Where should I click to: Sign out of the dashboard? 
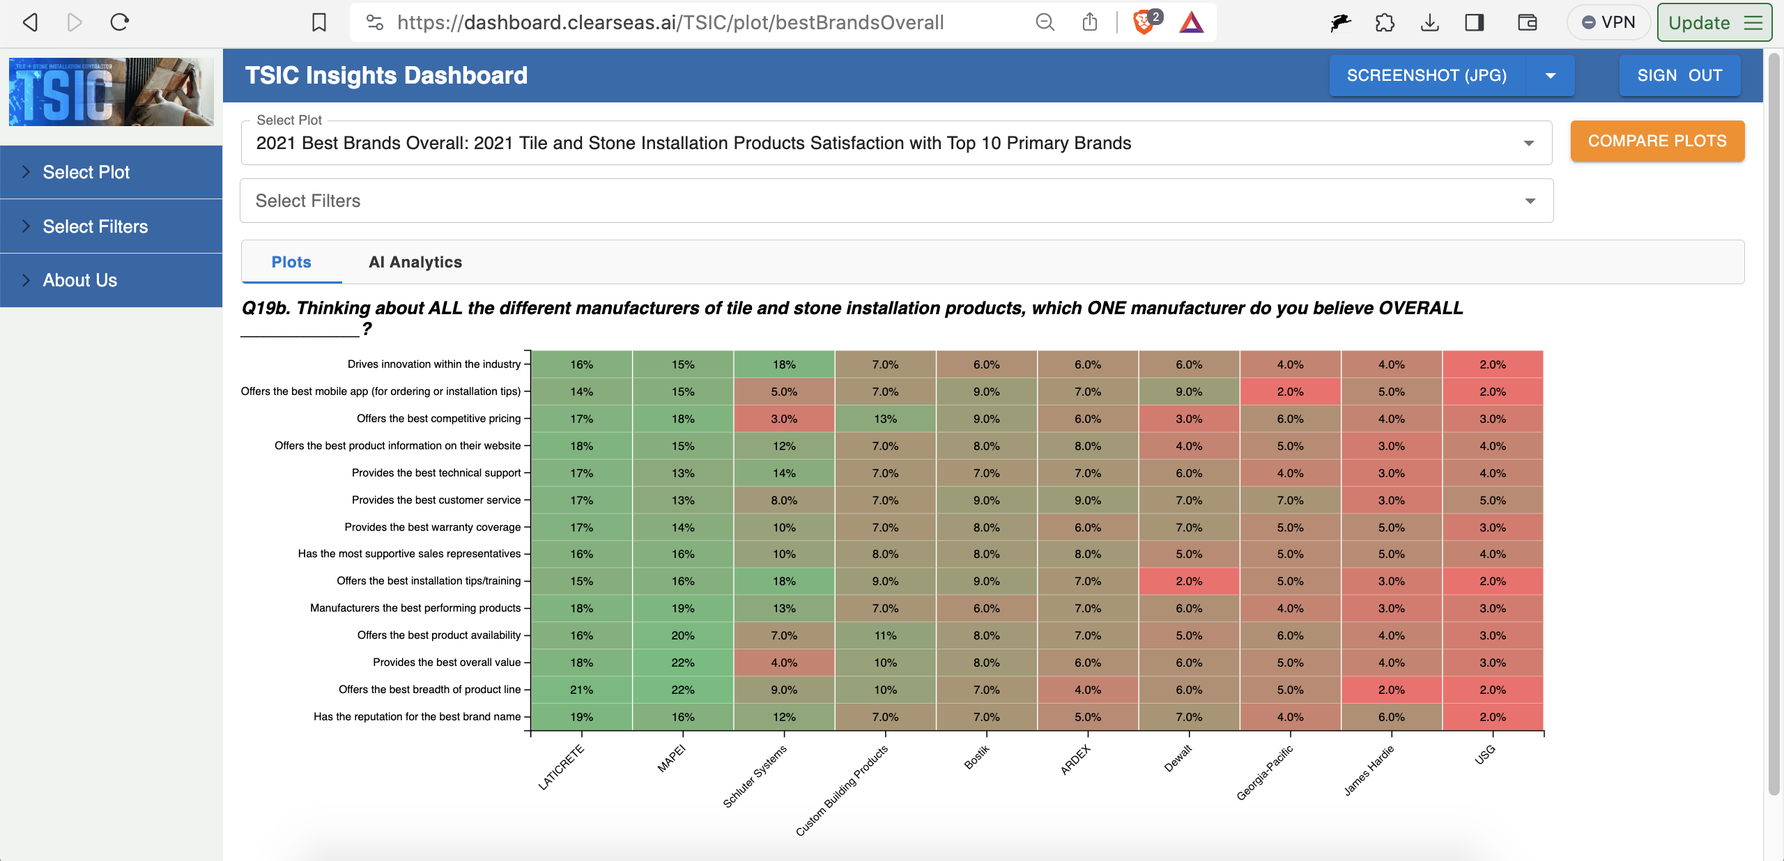(1679, 75)
